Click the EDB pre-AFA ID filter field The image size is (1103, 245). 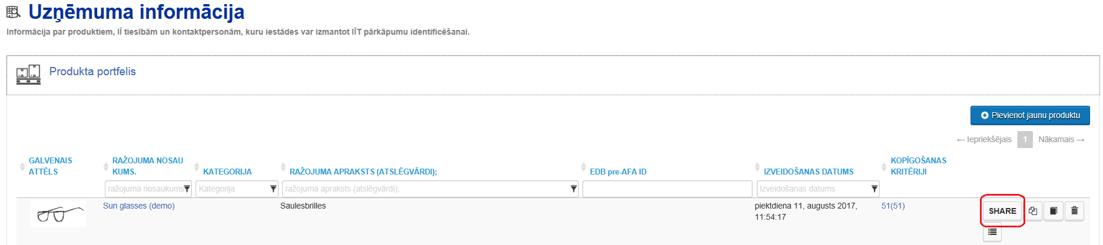pos(667,189)
